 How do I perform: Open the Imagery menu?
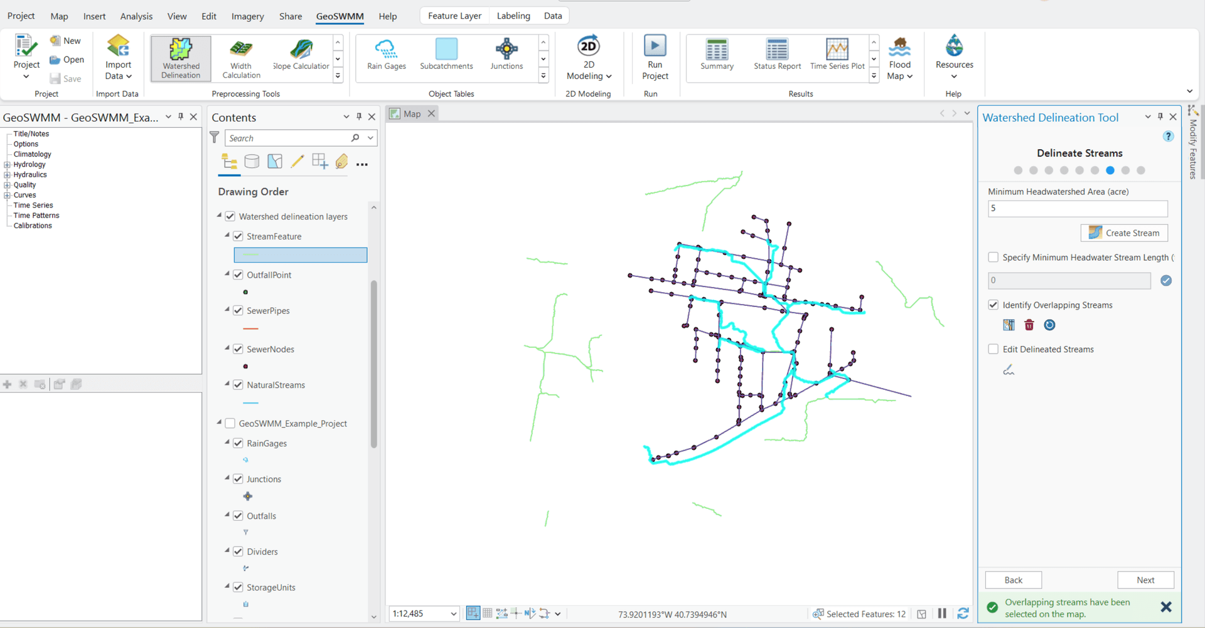(x=247, y=16)
